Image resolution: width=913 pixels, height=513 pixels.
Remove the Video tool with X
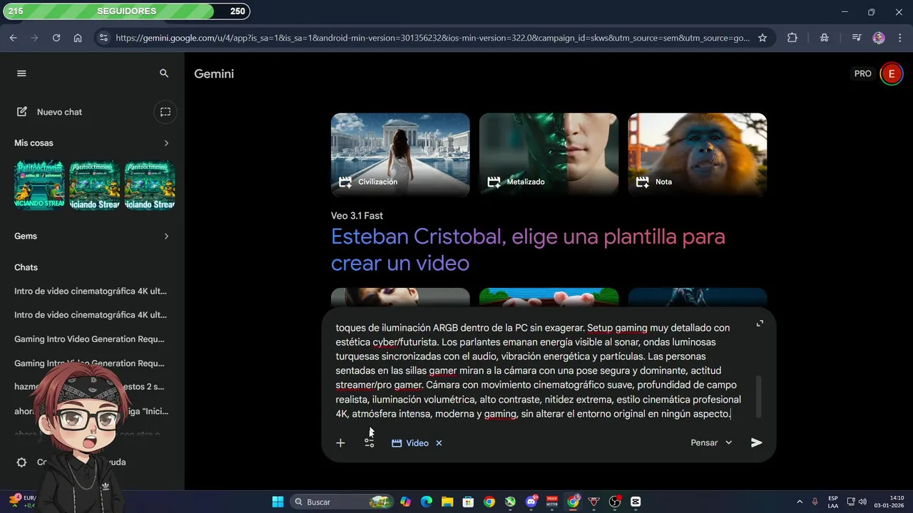(439, 443)
